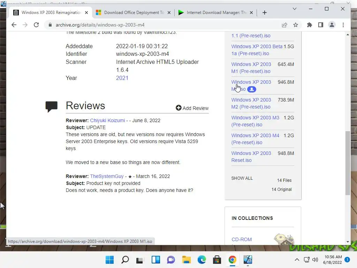Click the browser forward arrow

click(x=25, y=25)
